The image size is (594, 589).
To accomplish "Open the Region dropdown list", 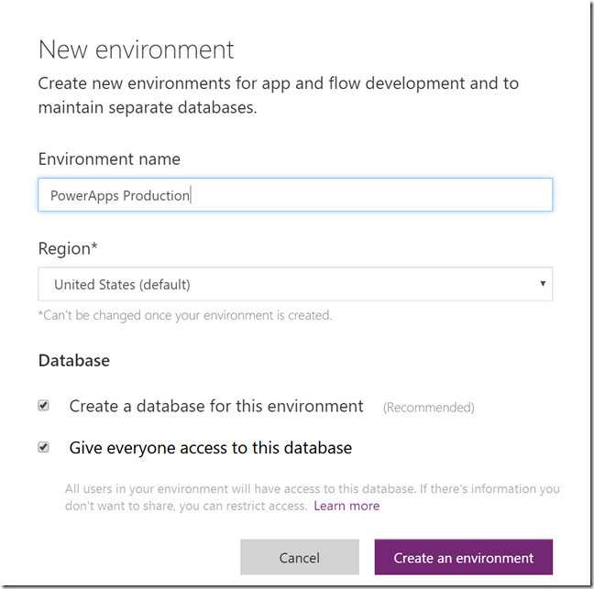I will point(293,284).
